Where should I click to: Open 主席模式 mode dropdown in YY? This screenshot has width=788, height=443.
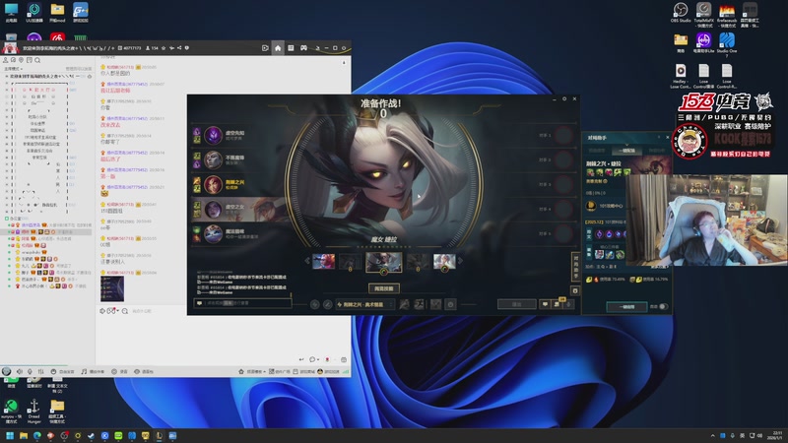coord(14,69)
